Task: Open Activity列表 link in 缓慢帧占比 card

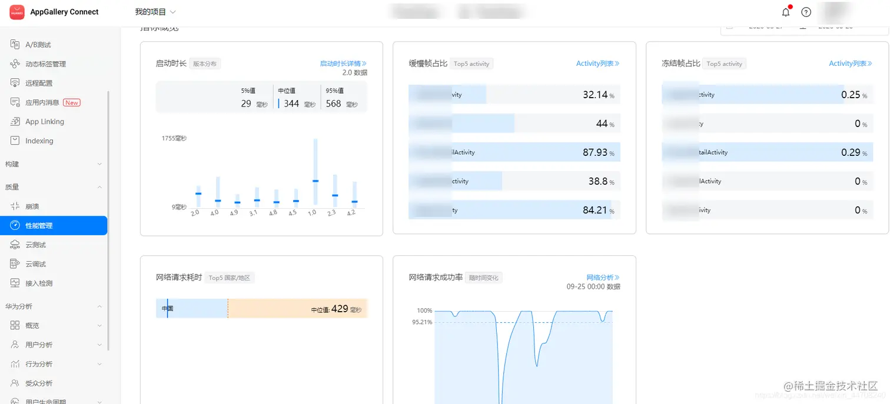Action: pos(597,64)
